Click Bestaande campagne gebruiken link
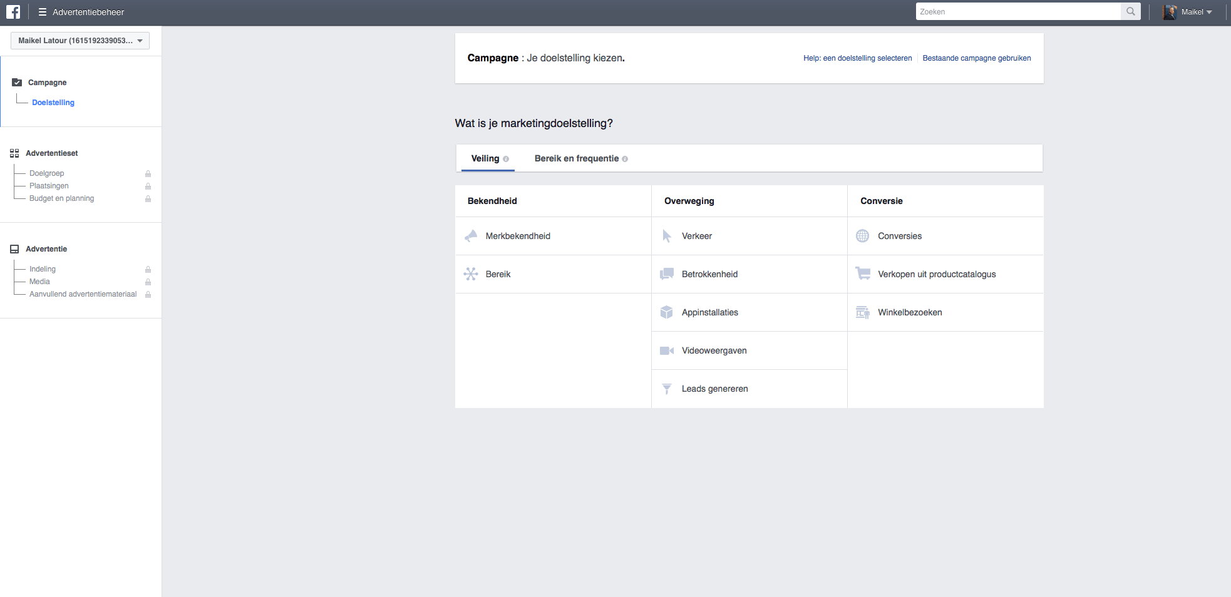Image resolution: width=1231 pixels, height=597 pixels. coord(977,58)
